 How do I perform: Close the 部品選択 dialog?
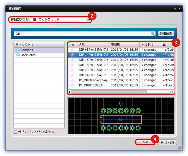(x=180, y=8)
